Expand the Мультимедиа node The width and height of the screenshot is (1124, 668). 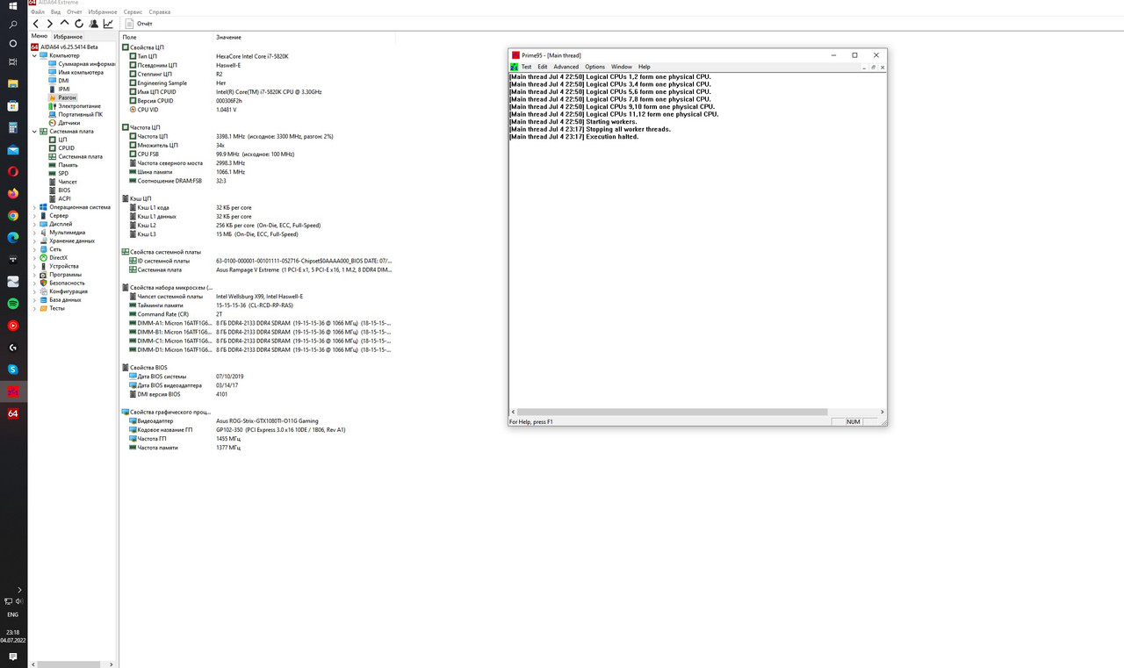point(34,233)
